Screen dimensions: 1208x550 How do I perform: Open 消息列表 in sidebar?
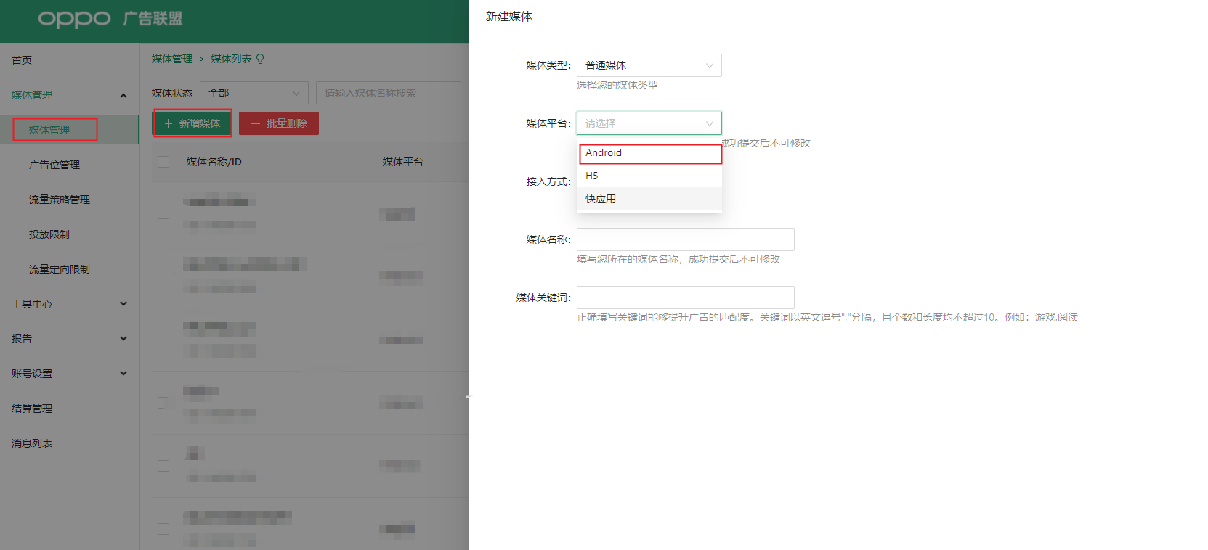pos(32,443)
